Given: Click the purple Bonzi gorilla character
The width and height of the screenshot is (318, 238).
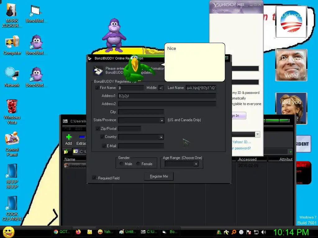Looking at the screenshot, I should coord(114,35).
